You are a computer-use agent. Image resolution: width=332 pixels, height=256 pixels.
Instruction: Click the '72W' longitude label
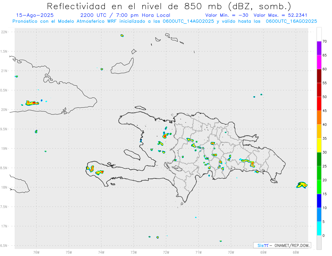[166, 252]
